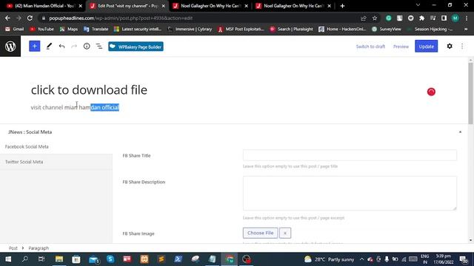Open the post Details info icon
The image size is (474, 266).
[x=87, y=47]
